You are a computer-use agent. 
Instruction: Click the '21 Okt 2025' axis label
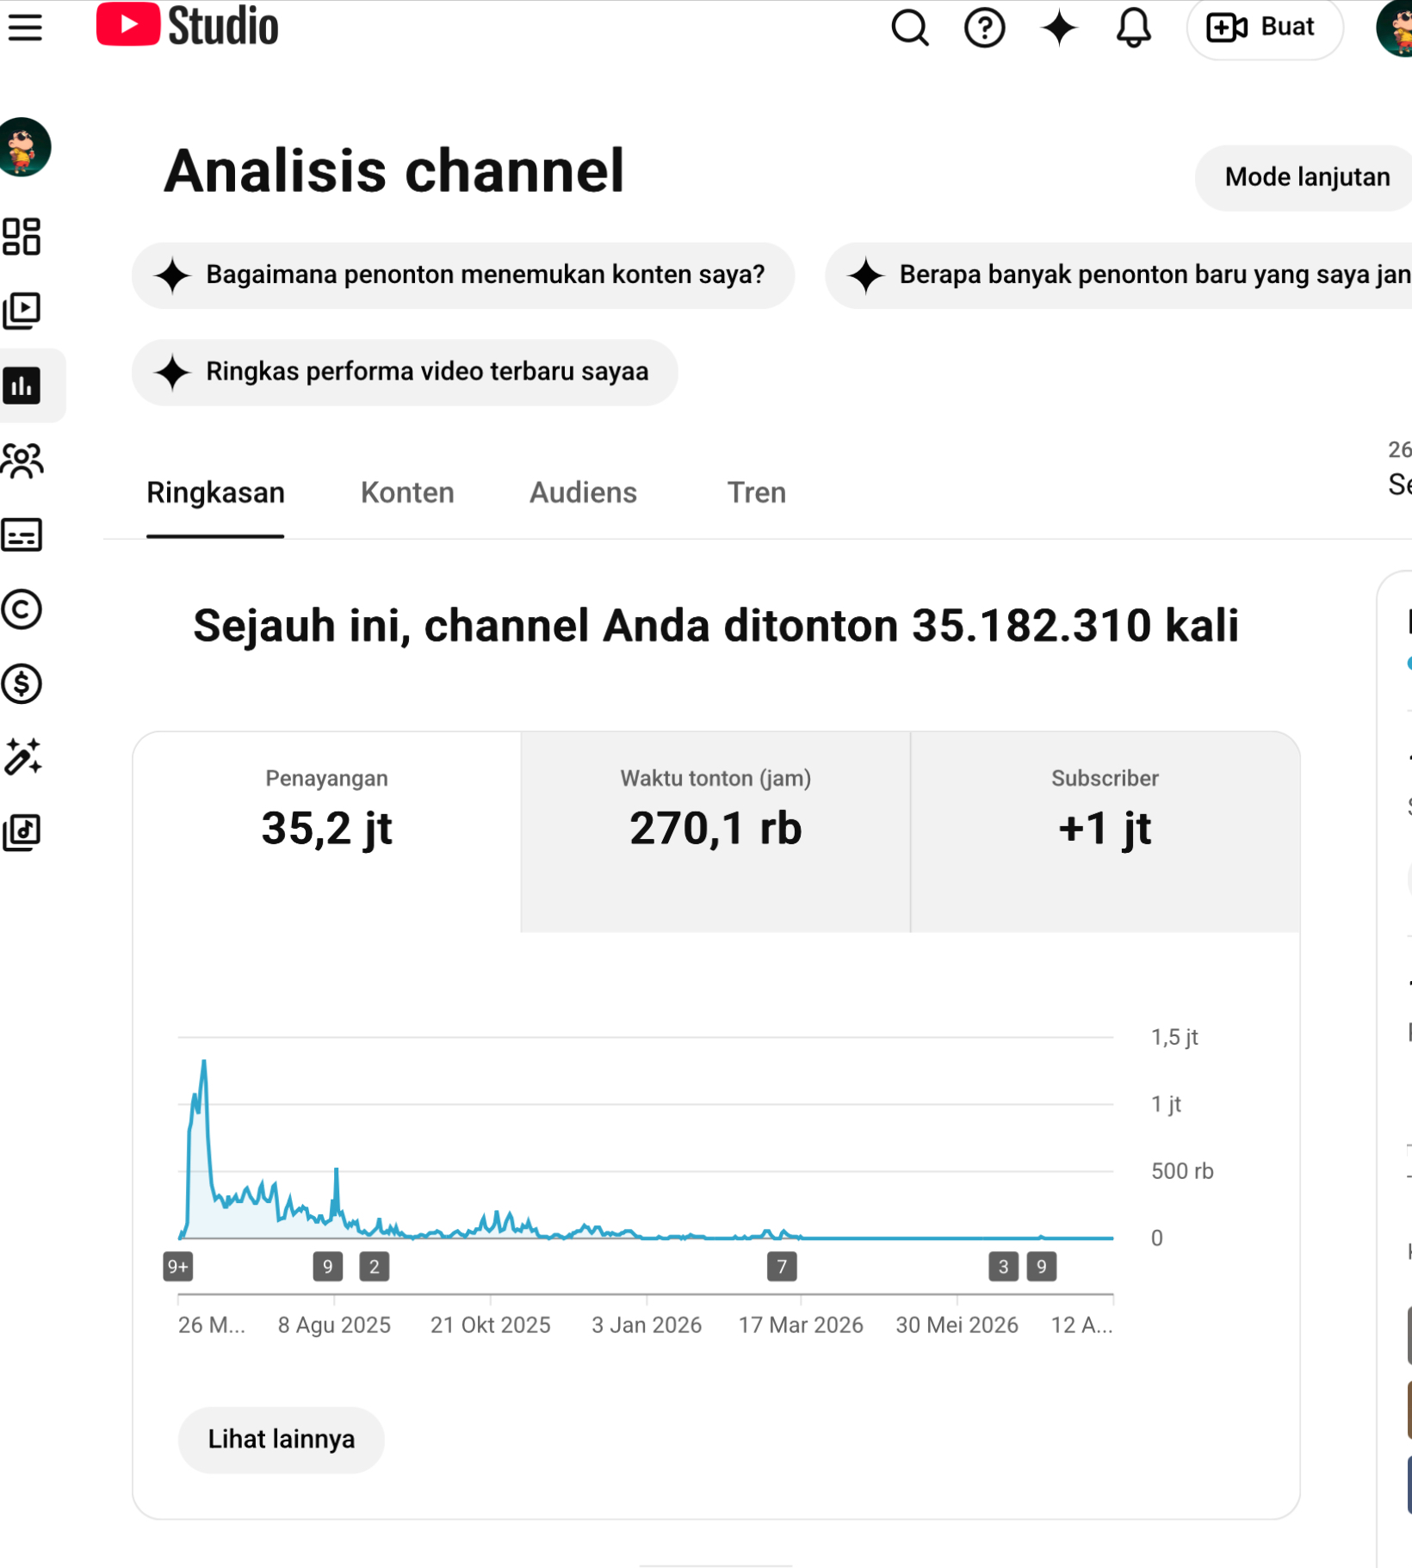click(x=491, y=1325)
